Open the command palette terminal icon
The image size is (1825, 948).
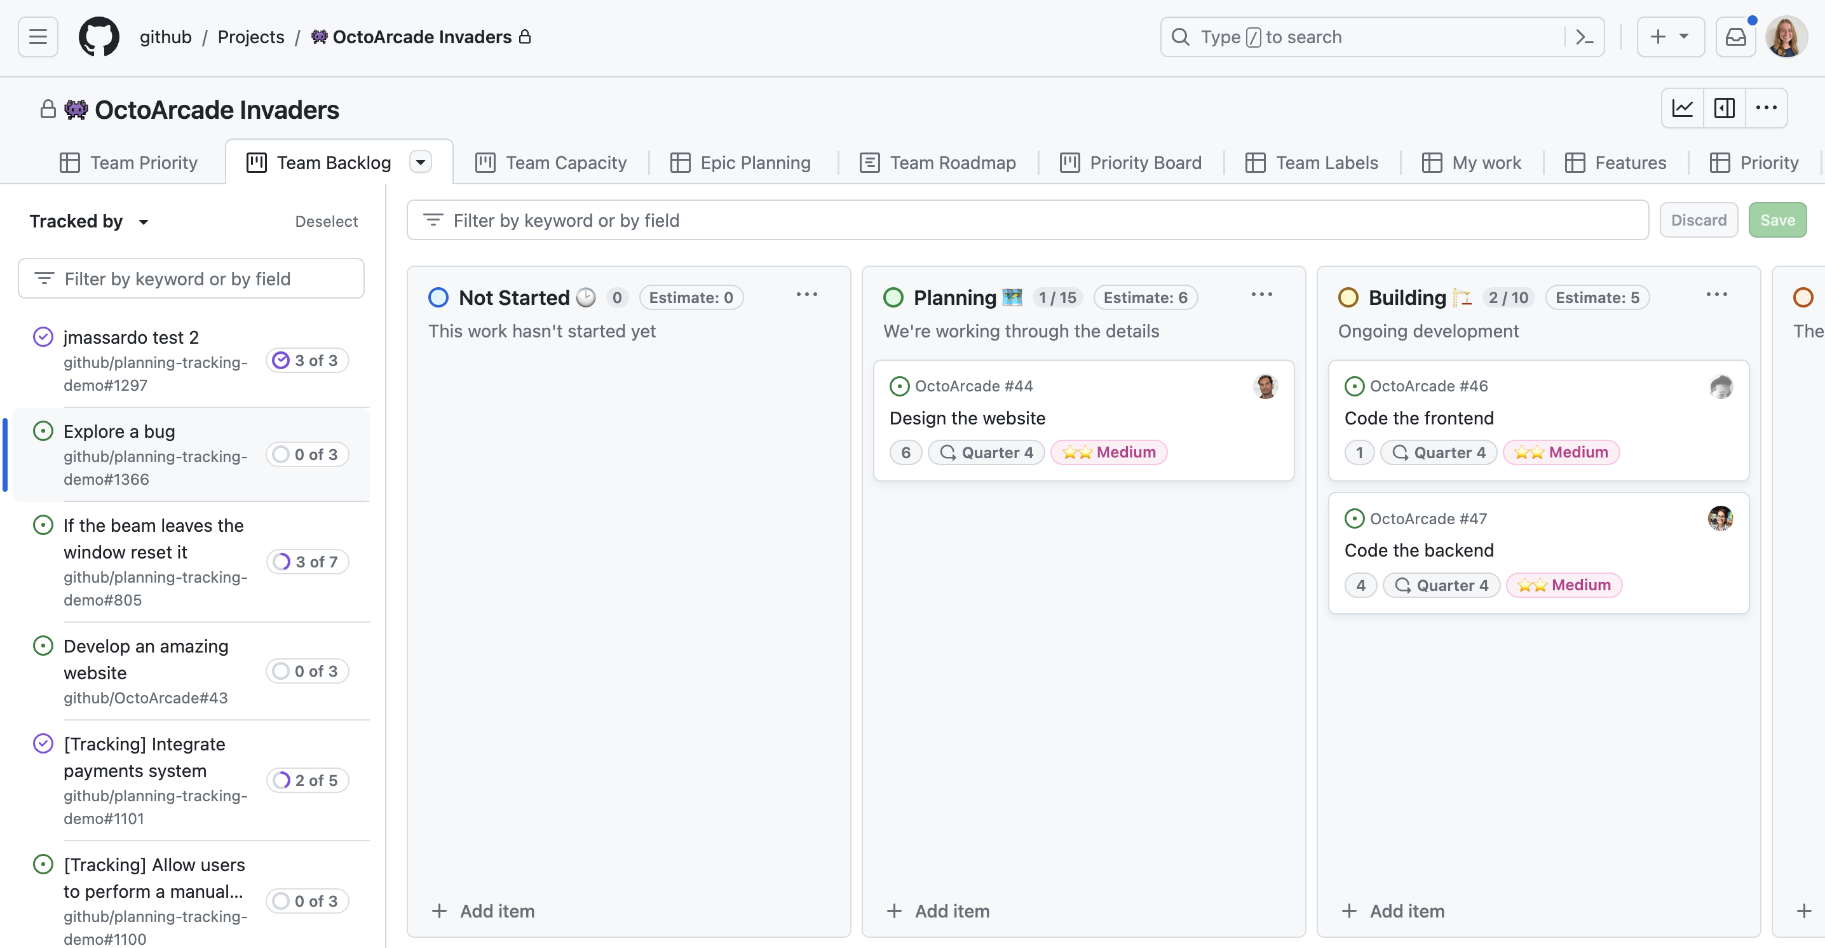(x=1585, y=37)
